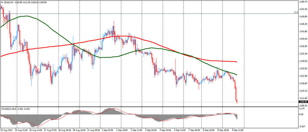Open the dropdown arrow beside GOLD,H1
This screenshot has width=308, height=132.
(2, 2)
